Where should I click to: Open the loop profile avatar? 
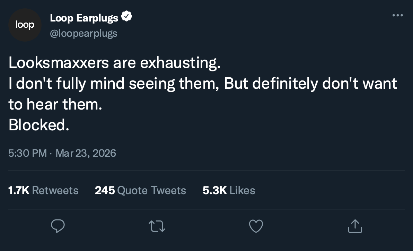[25, 25]
